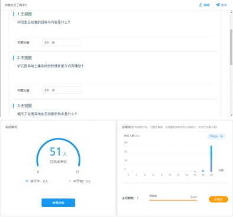Click the small chart bar at score 18
The width and height of the screenshot is (233, 217).
[203, 171]
